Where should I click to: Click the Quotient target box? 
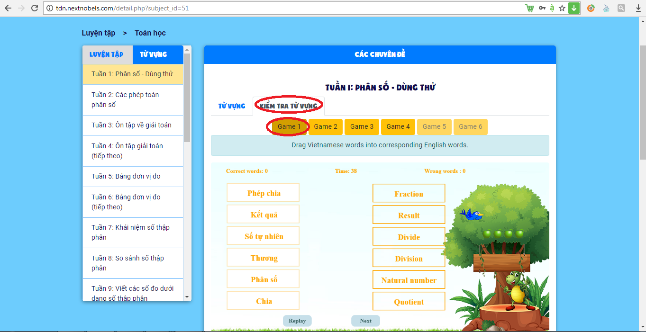click(x=409, y=301)
